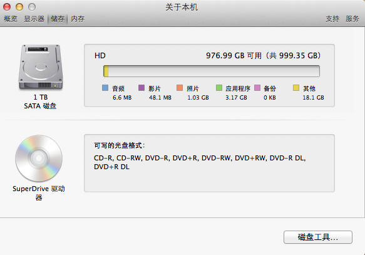Click the 1 TB SATA hard disk icon
365x255 pixels.
[41, 67]
